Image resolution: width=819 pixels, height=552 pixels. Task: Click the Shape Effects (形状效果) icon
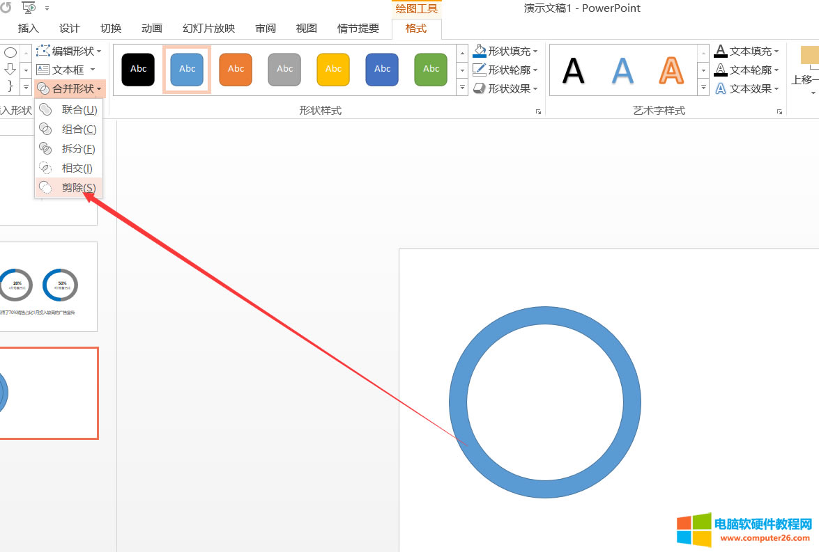point(480,88)
